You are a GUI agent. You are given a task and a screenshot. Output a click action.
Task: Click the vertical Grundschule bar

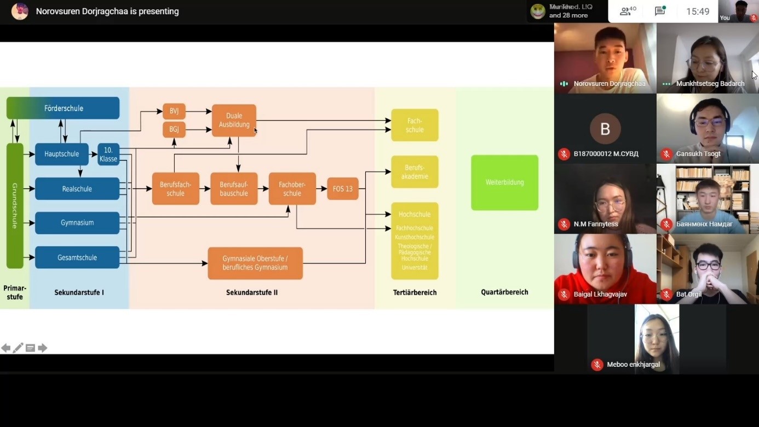pyautogui.click(x=15, y=206)
